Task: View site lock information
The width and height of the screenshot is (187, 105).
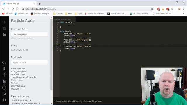Action: tap(23, 9)
